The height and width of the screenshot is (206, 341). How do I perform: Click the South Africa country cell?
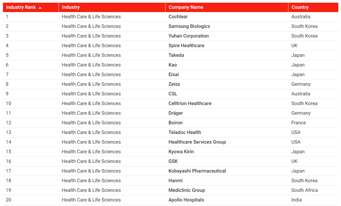[304, 190]
